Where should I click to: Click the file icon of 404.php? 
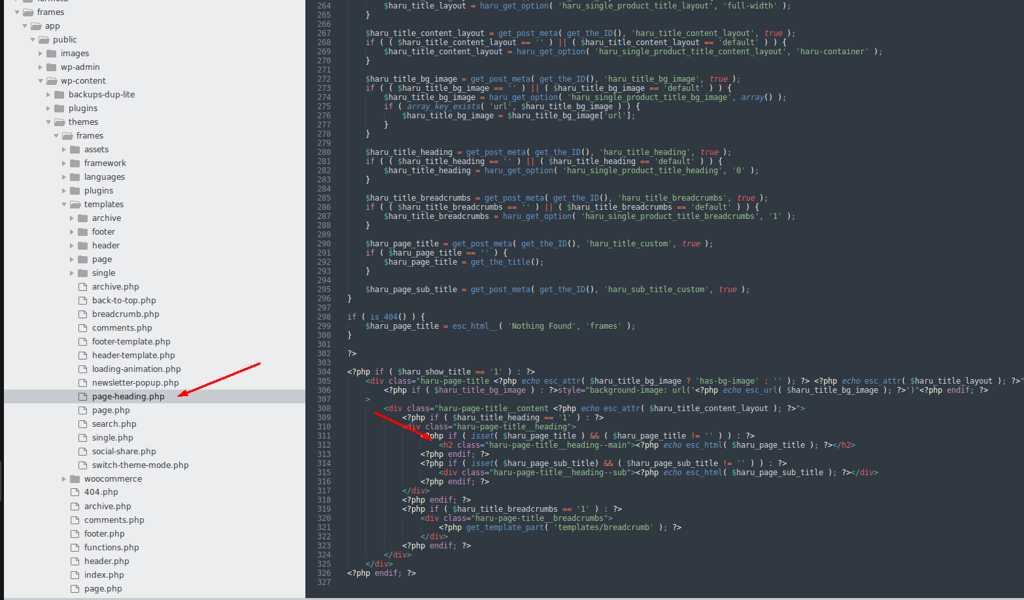coord(75,492)
